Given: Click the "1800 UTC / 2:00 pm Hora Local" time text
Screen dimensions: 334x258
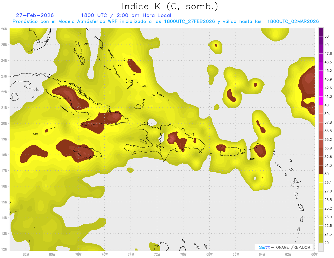Looking at the screenshot, I should click(x=126, y=15).
